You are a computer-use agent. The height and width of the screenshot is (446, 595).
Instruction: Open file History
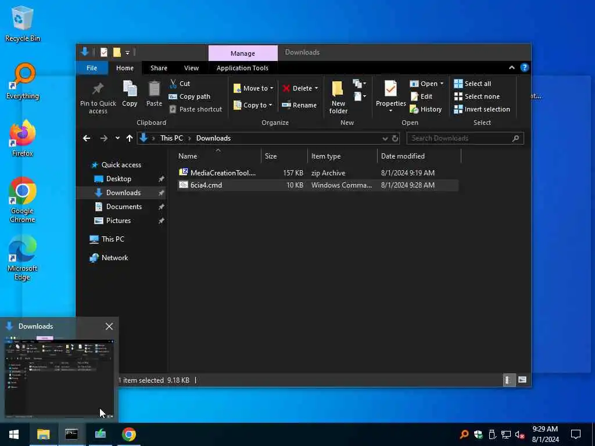426,109
